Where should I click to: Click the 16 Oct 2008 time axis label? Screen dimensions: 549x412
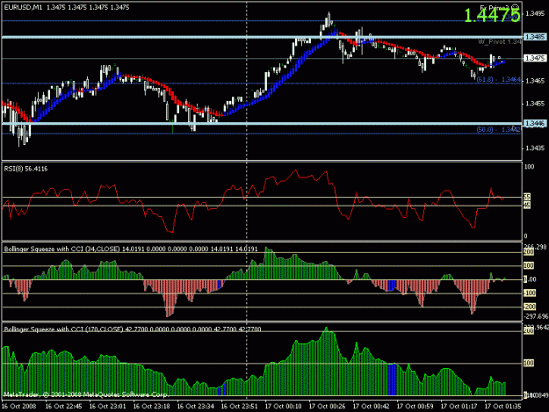click(19, 407)
